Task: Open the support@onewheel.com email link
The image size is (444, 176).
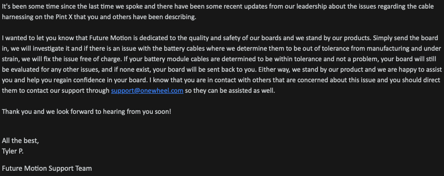Action: pos(147,91)
